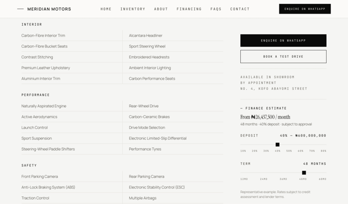
Task: Set deposit to 60% tick
Action: tap(301, 151)
